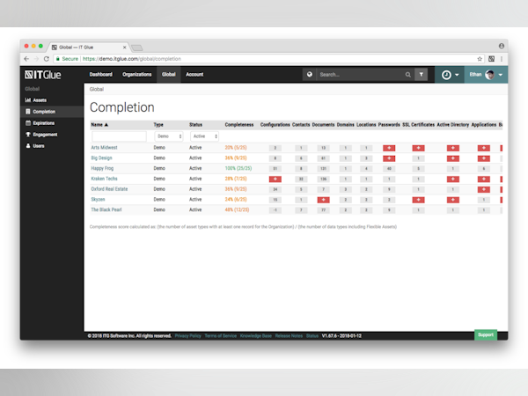The width and height of the screenshot is (528, 396).
Task: Add Applications for Big Design
Action: pos(483,158)
